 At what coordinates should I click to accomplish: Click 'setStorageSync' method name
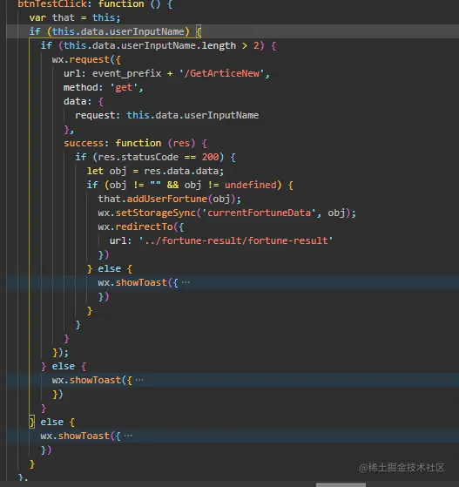pyautogui.click(x=156, y=213)
